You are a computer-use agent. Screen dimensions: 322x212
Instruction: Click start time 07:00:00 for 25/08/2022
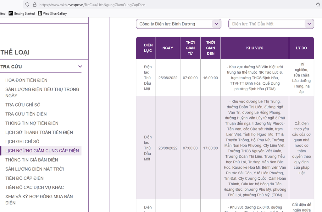point(190,78)
